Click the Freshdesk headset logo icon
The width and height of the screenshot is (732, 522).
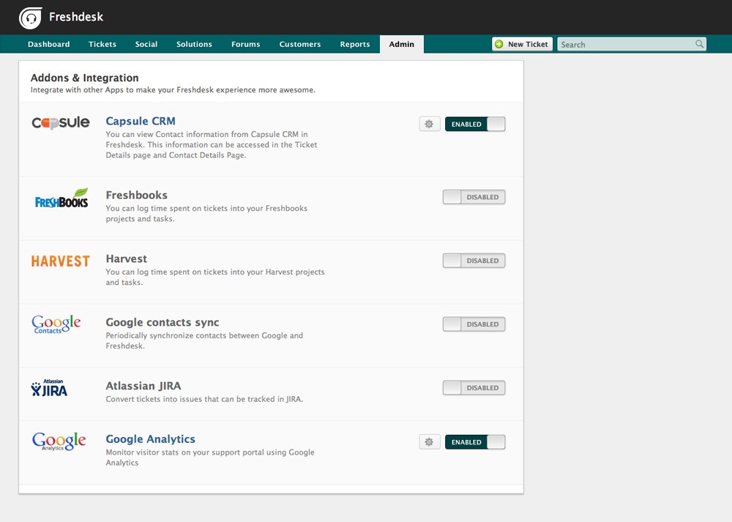(x=30, y=18)
